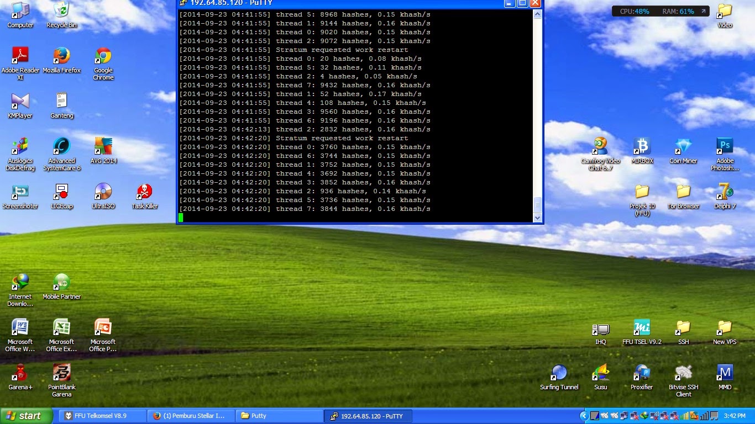Image resolution: width=755 pixels, height=424 pixels.
Task: Switch to FFU Telkomsel V8.9 taskbar button
Action: 102,416
